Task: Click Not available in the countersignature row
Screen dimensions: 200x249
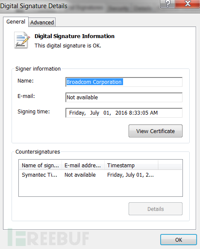Action: pos(80,175)
